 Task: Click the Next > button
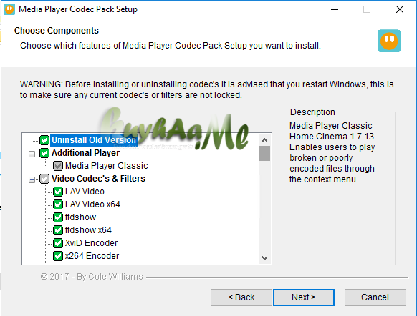pyautogui.click(x=304, y=297)
